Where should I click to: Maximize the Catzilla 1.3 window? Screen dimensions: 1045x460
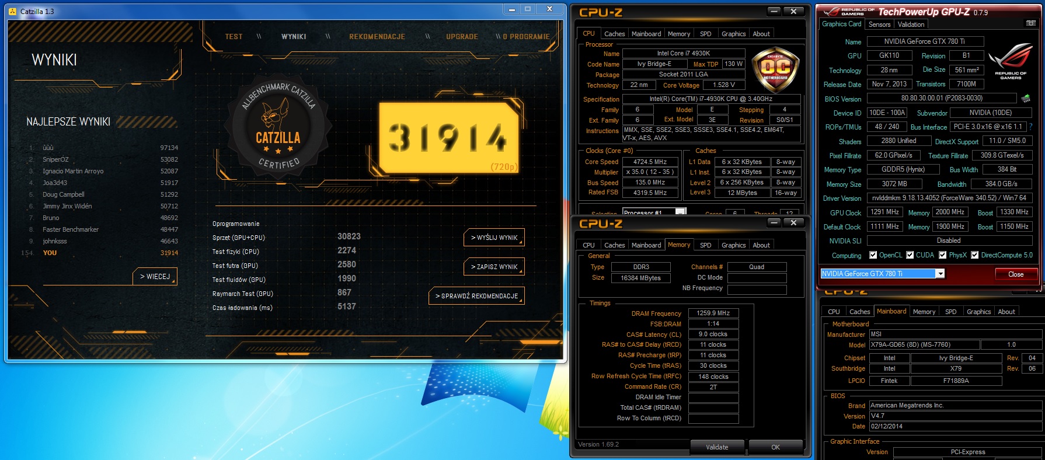pos(528,9)
